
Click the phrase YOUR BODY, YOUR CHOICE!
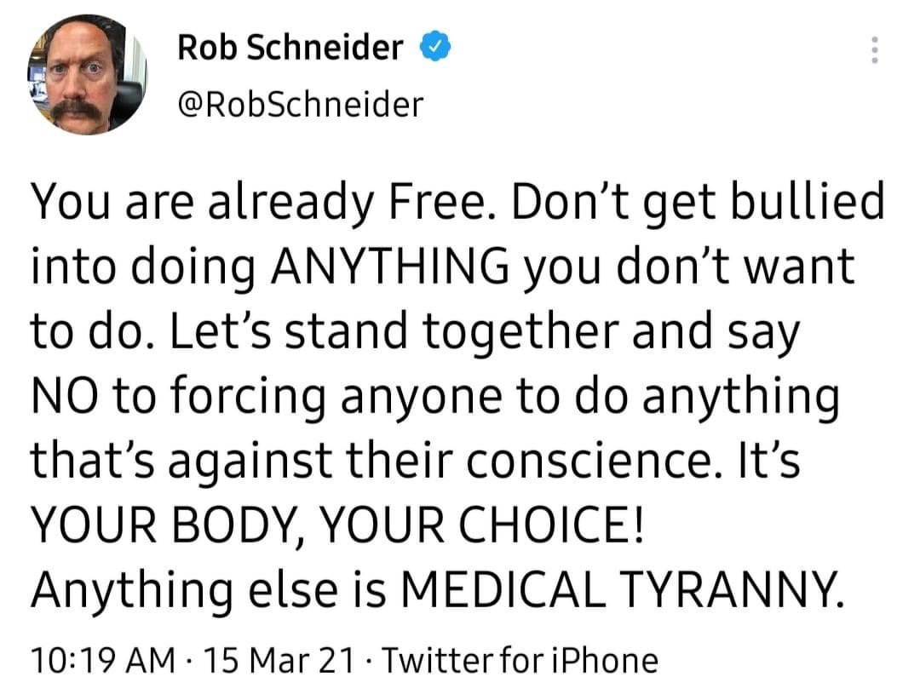(x=337, y=525)
